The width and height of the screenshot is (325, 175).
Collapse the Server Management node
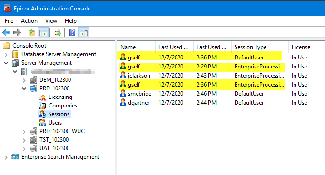pyautogui.click(x=6, y=63)
